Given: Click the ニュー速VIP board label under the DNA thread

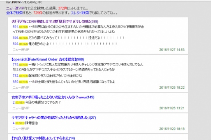Looking at the screenshot, I should pos(21,50).
